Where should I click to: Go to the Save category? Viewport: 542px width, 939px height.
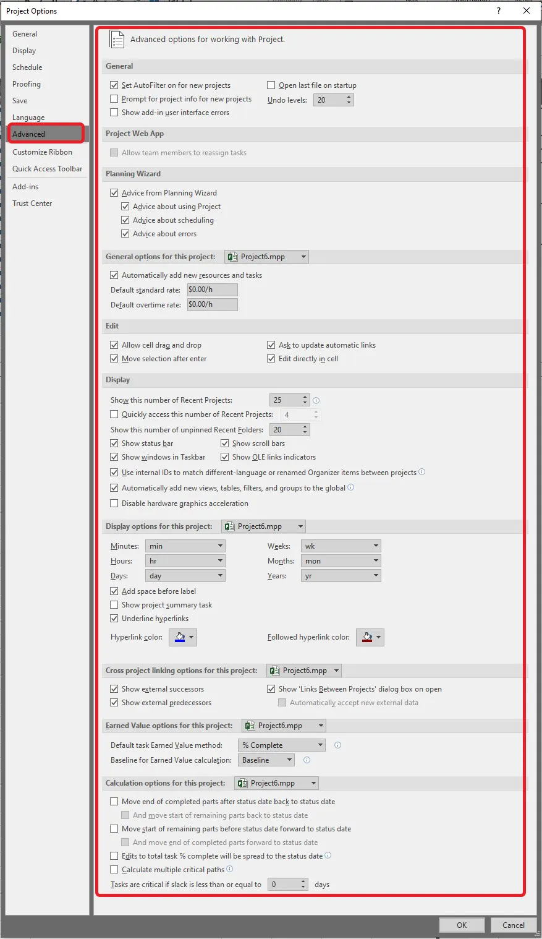tap(47, 101)
